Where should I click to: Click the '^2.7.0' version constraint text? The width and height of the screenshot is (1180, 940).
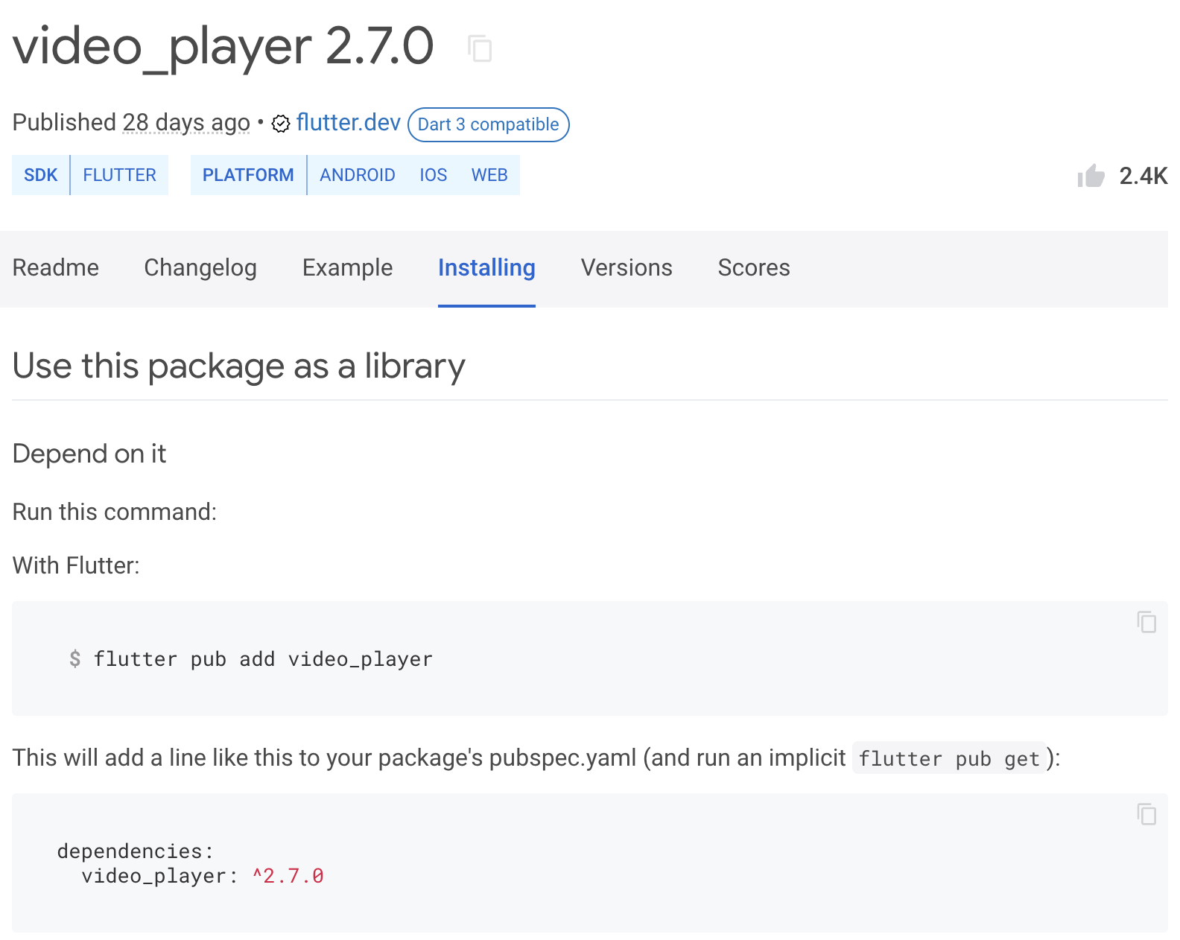pos(288,876)
